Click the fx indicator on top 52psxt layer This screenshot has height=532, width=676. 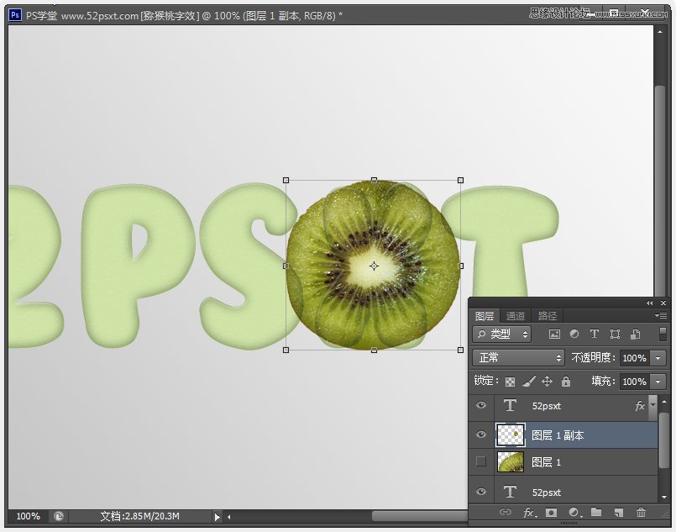[640, 406]
